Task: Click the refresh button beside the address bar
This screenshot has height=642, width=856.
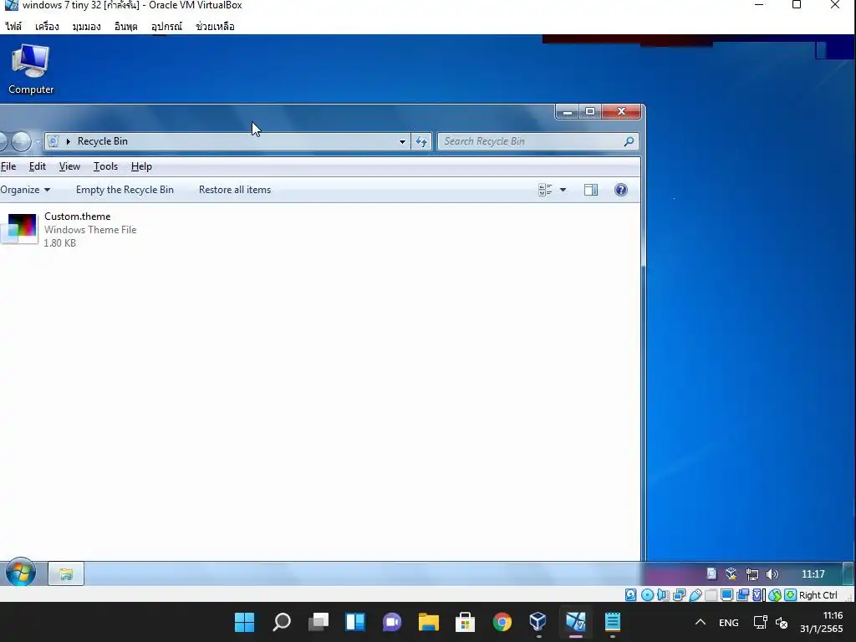Action: pyautogui.click(x=421, y=141)
